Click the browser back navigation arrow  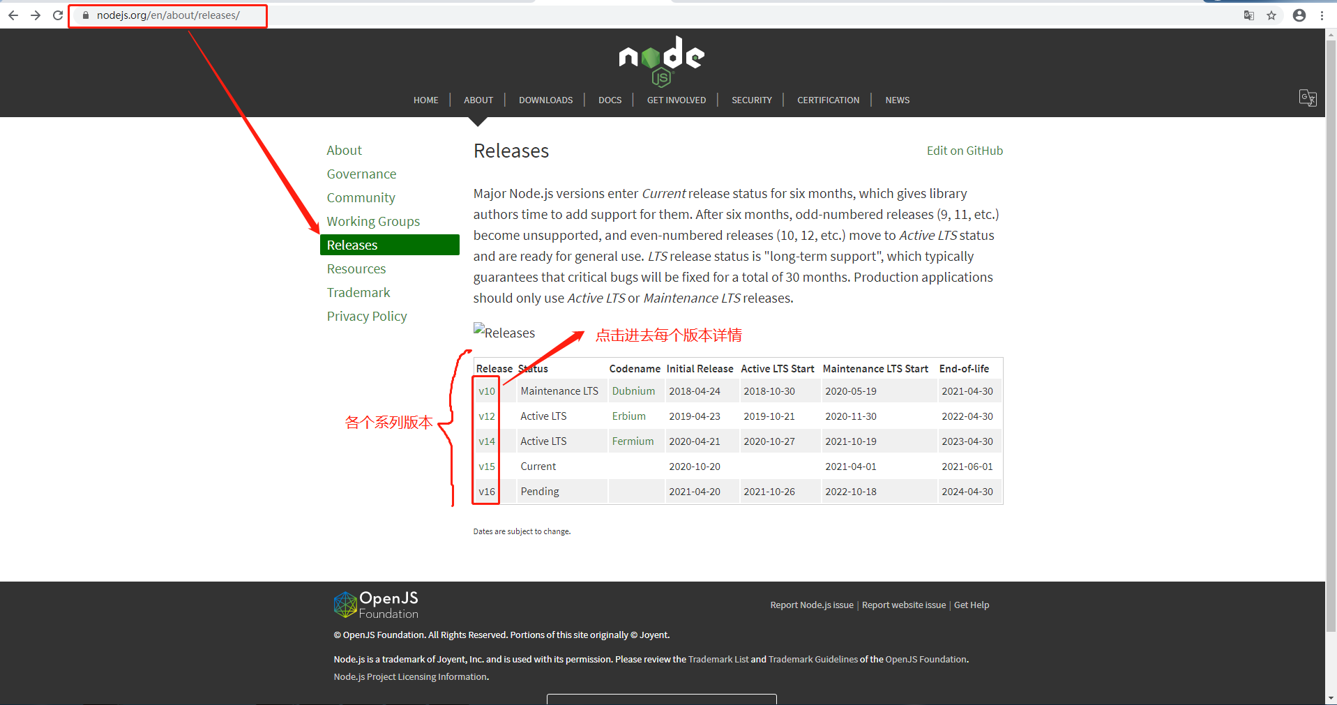point(13,15)
